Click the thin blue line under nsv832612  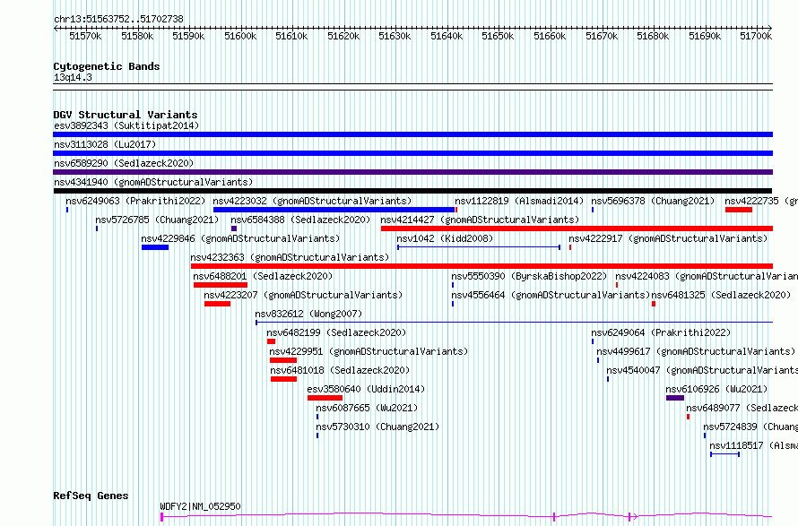coord(514,323)
